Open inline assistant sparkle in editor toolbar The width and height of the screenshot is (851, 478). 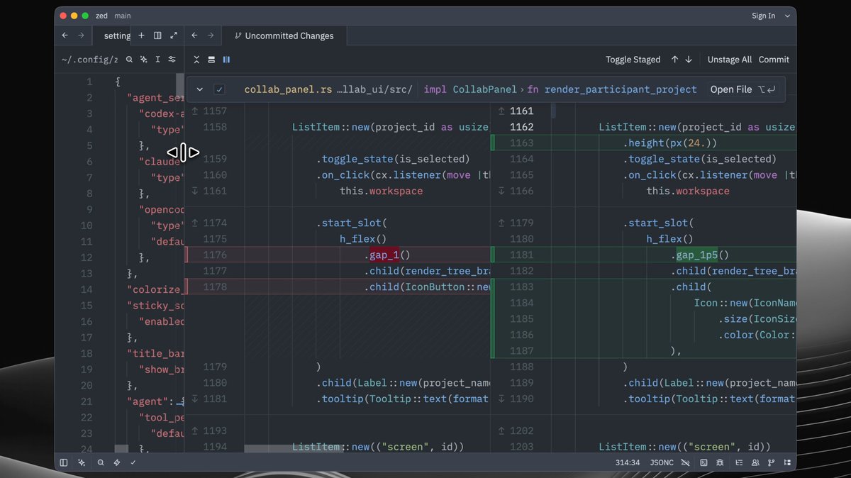click(143, 60)
